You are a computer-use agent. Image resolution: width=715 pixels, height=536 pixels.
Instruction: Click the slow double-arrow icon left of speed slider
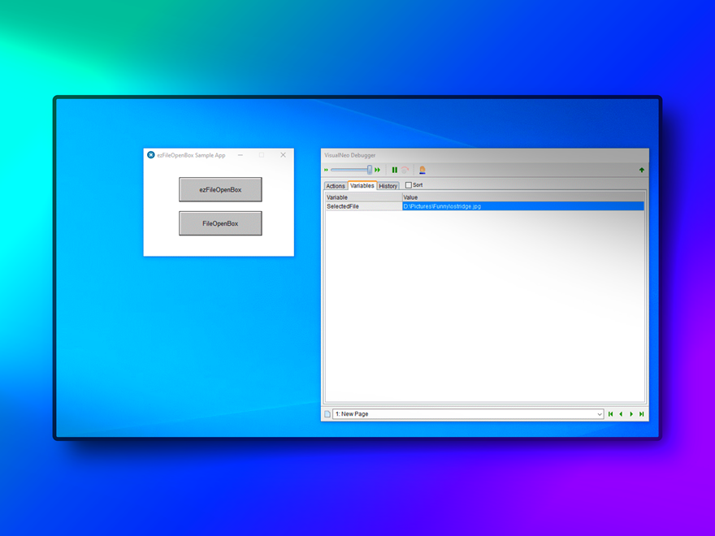point(327,171)
